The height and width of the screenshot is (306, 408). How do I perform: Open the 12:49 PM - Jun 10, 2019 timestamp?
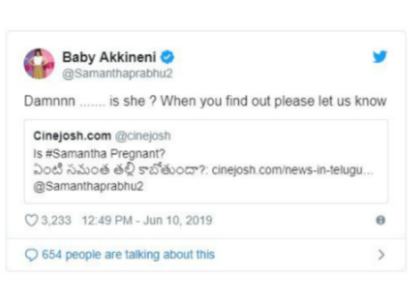(146, 220)
